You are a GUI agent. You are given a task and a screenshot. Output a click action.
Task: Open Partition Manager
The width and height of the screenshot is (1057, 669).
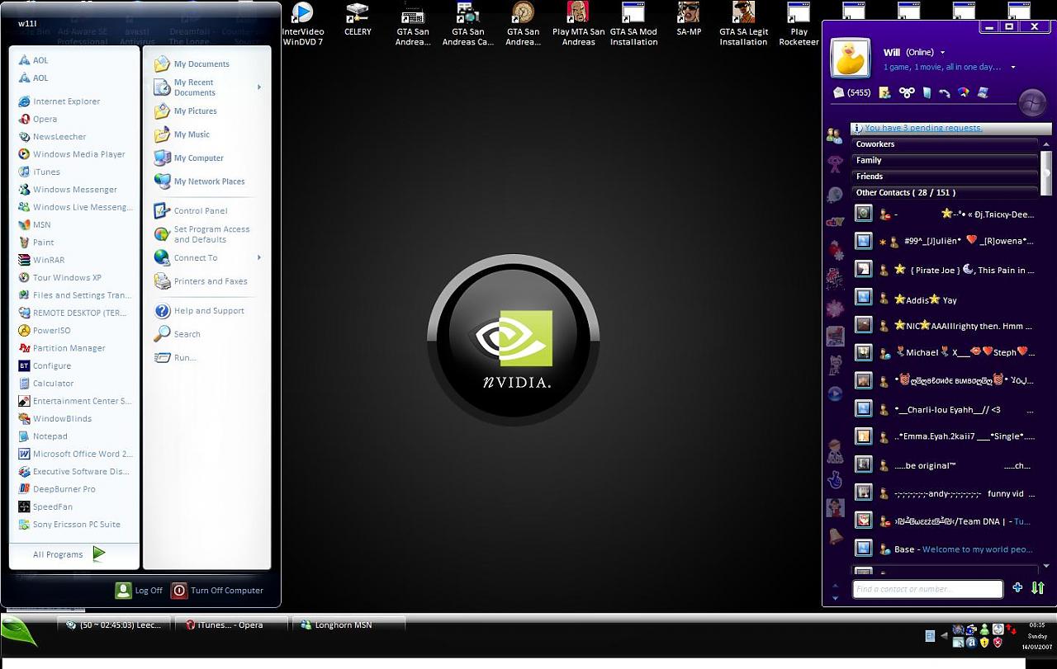62,348
